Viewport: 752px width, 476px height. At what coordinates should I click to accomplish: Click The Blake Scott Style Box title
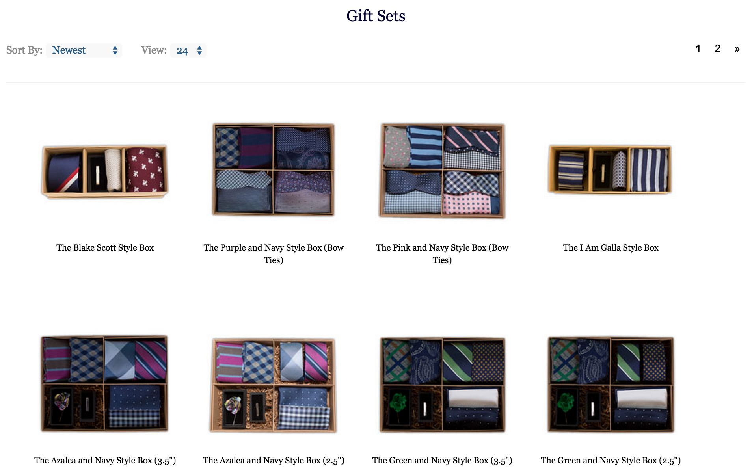105,247
